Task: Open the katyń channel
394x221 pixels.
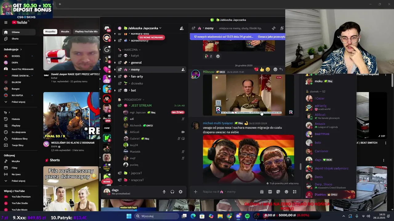Action: [x=151, y=56]
